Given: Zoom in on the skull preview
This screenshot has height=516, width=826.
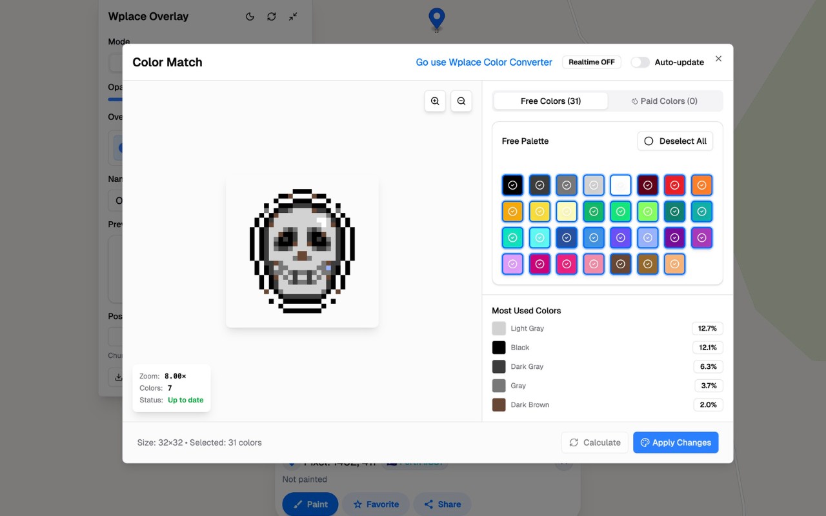Looking at the screenshot, I should 435,101.
